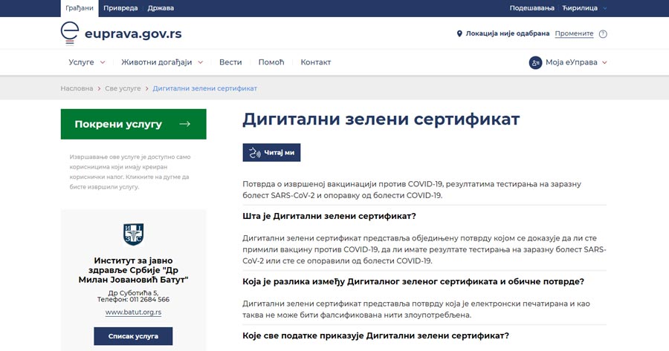The image size is (669, 351).
Task: Click the location help question mark icon
Action: 603,33
